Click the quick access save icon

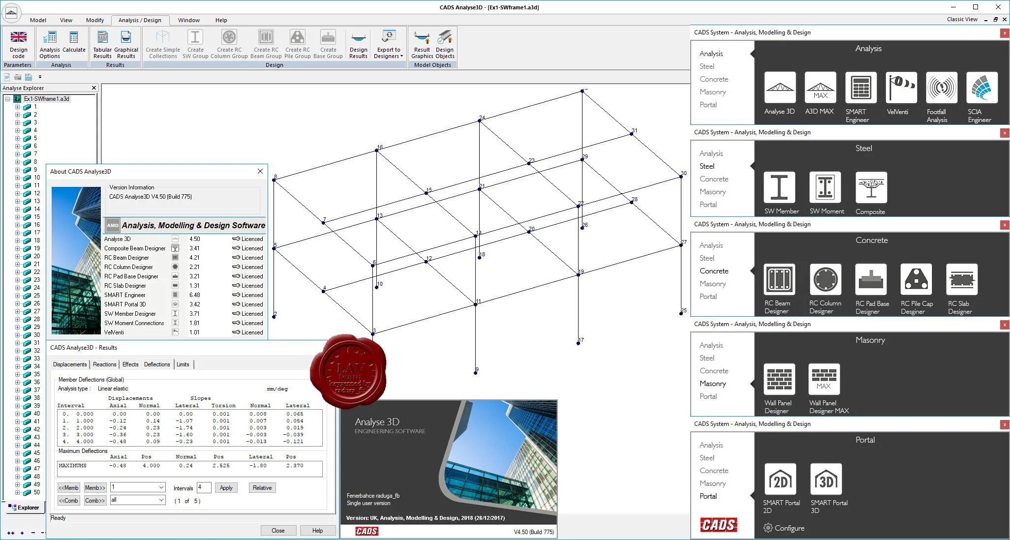tap(29, 77)
